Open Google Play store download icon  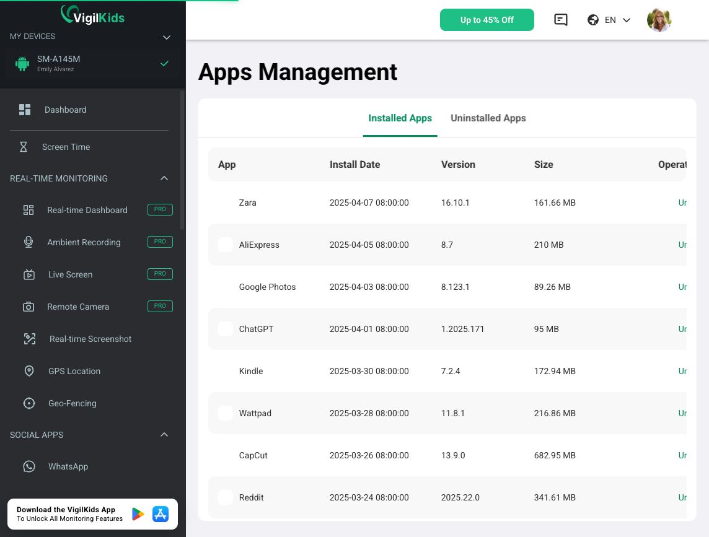coord(138,514)
